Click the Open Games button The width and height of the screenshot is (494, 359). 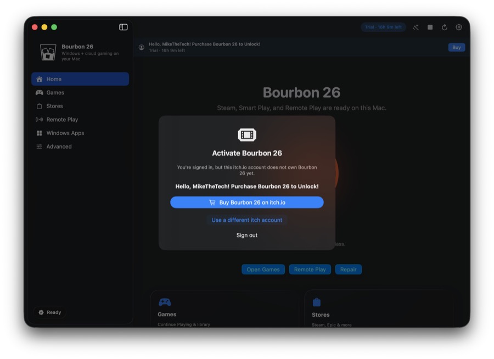263,270
